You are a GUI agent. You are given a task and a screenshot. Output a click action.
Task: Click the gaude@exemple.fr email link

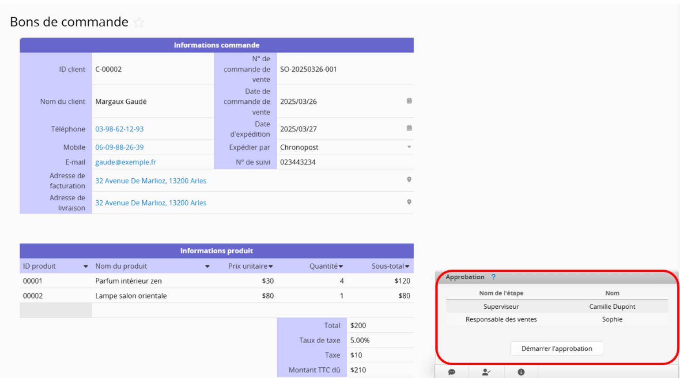pyautogui.click(x=126, y=162)
